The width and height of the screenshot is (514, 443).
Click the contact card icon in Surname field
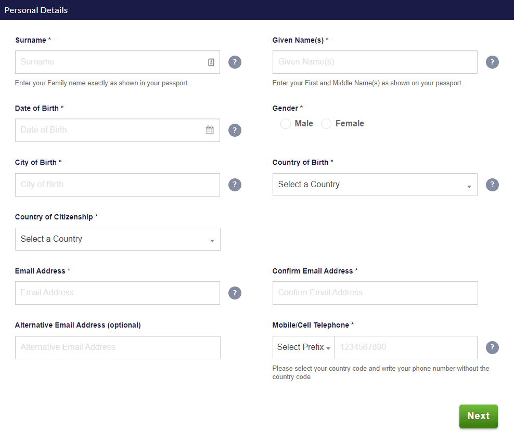coord(211,62)
